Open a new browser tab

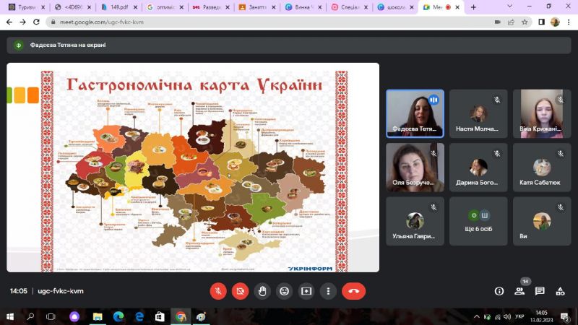pos(473,7)
